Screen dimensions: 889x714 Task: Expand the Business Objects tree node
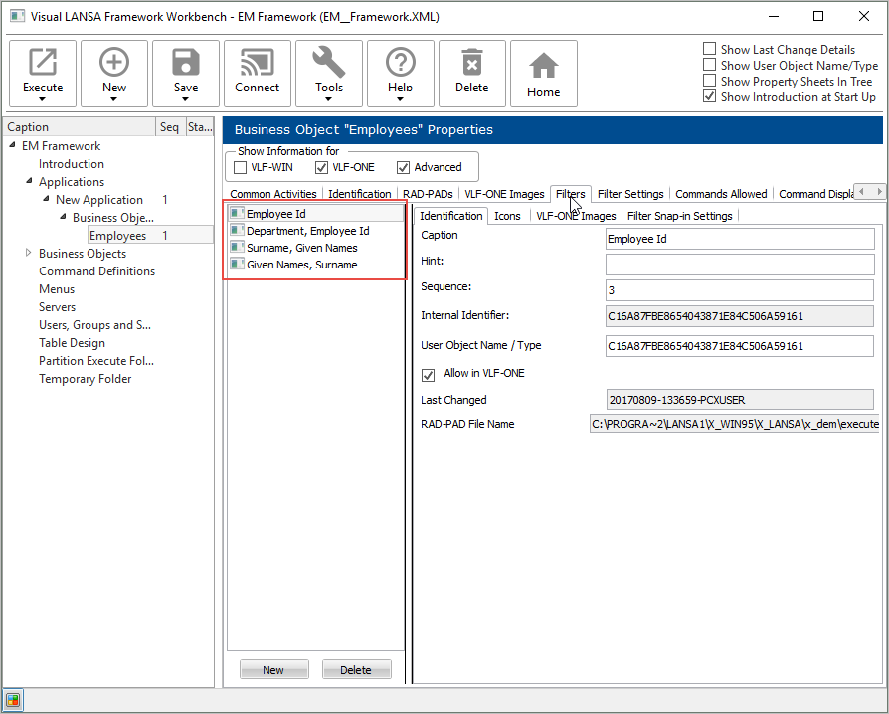pos(29,253)
